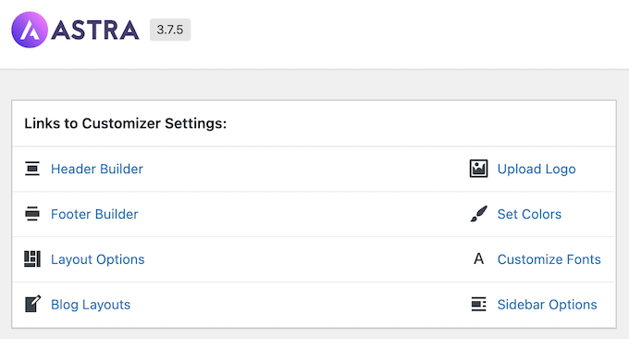629x339 pixels.
Task: Click the Blog Layouts pencil icon
Action: click(x=32, y=304)
